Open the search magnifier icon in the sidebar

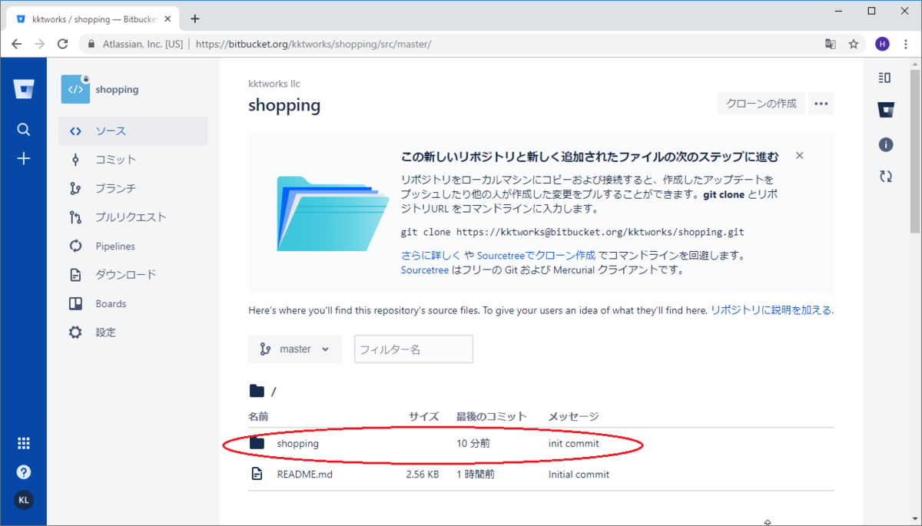(x=24, y=129)
